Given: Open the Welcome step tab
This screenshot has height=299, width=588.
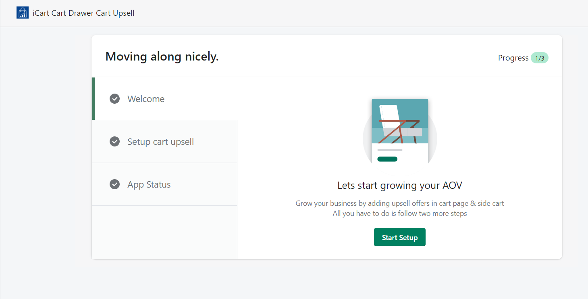Looking at the screenshot, I should click(165, 99).
